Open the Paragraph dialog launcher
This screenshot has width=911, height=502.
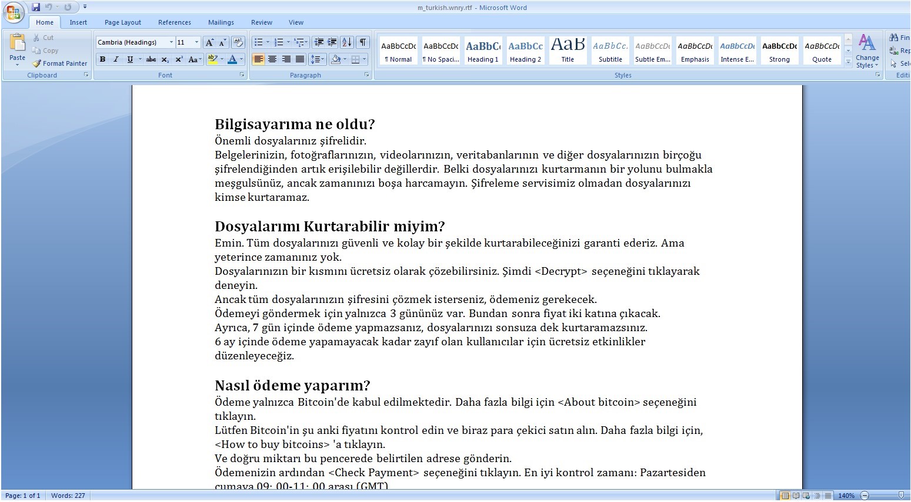tap(367, 75)
